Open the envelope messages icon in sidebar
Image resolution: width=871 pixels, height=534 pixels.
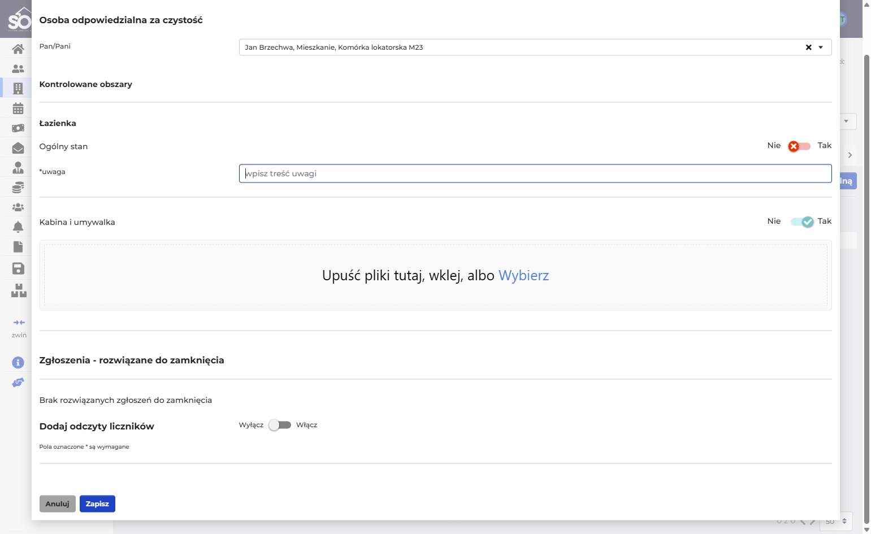click(18, 148)
